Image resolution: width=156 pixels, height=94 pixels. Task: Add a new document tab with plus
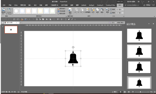tap(21, 23)
